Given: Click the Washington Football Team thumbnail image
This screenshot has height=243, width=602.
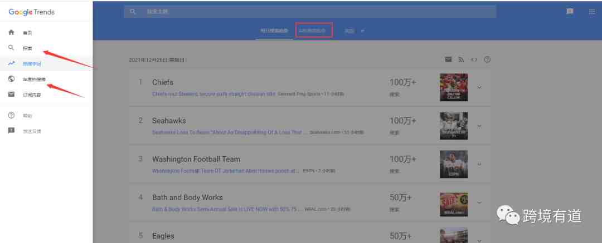Looking at the screenshot, I should click(x=454, y=164).
